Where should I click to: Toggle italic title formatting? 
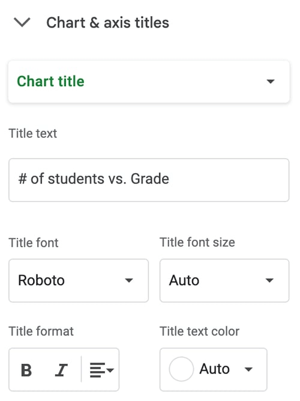coord(61,370)
